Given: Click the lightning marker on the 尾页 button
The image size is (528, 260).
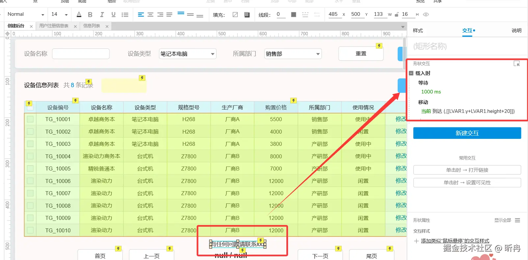Looking at the screenshot, I should [390, 248].
